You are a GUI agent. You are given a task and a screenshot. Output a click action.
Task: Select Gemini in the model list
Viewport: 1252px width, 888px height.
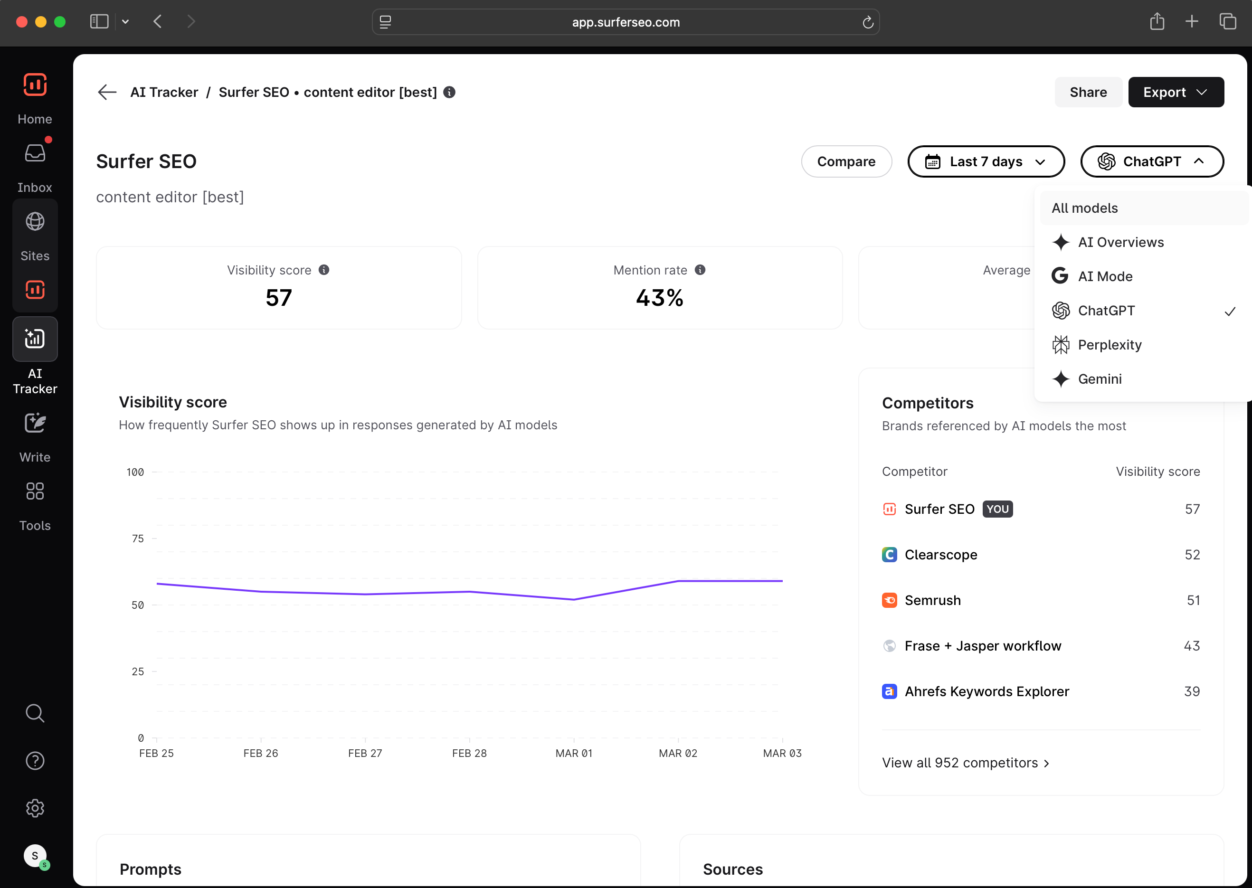(1100, 379)
